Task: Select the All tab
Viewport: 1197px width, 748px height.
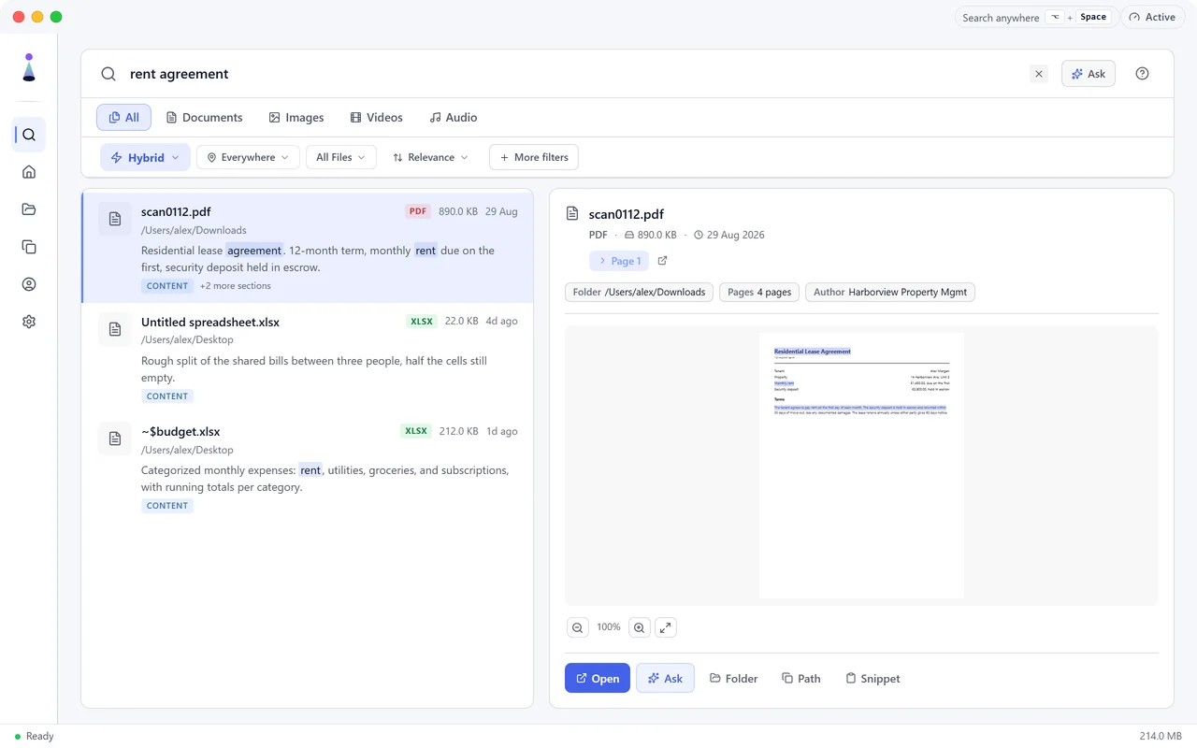Action: point(123,117)
